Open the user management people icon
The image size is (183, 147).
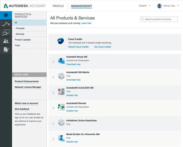[6, 41]
